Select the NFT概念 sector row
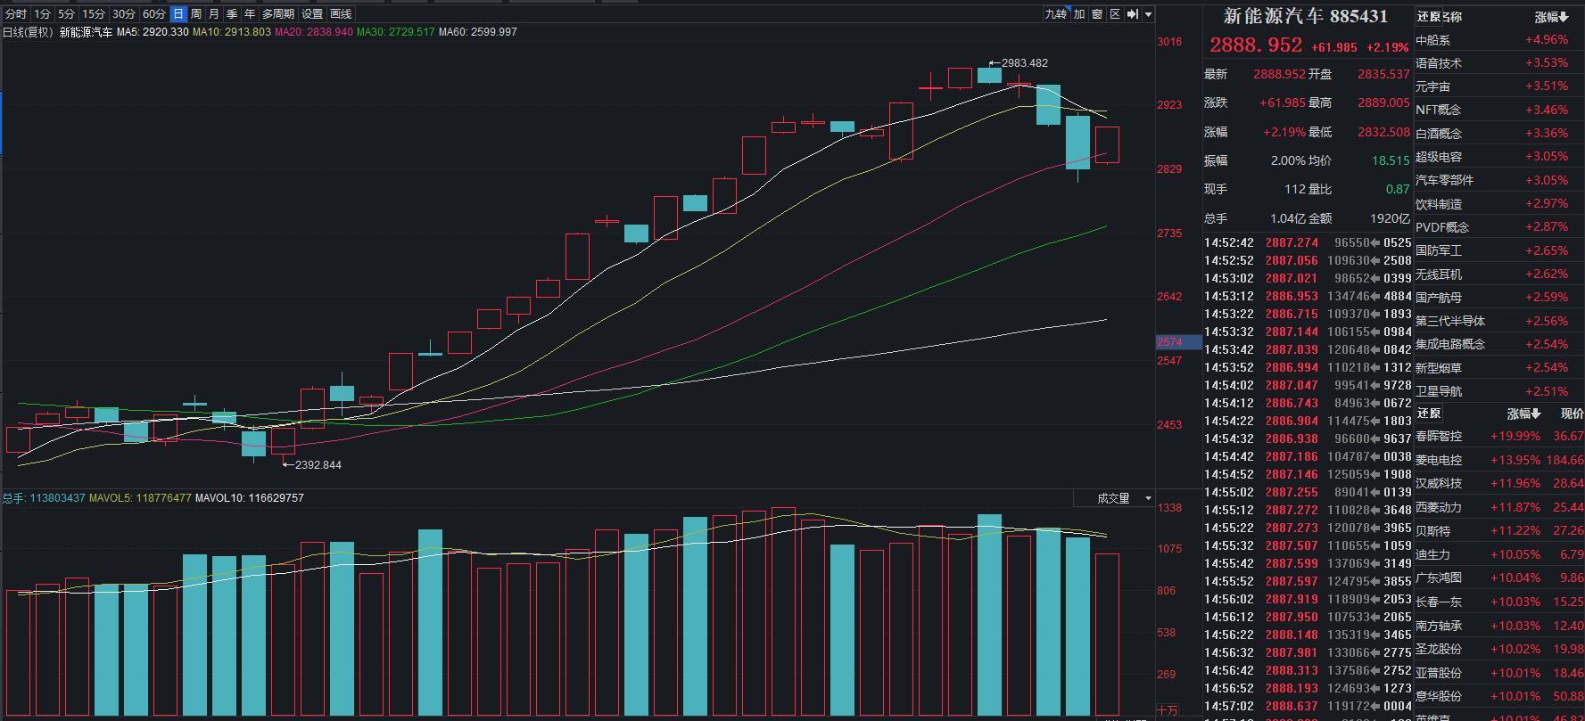Screen dimensions: 1585x721 pyautogui.click(x=1498, y=110)
